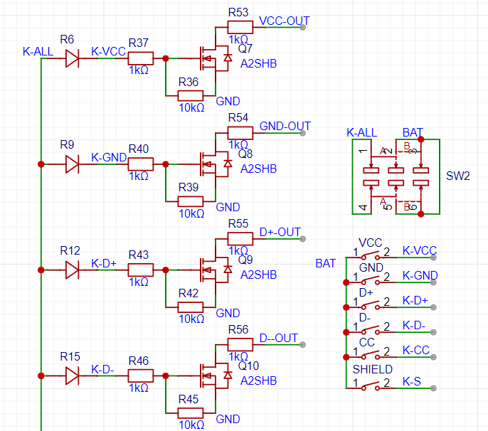Viewport: 488px width, 431px height.
Task: Click the GND label beside R36
Action: coord(228,101)
